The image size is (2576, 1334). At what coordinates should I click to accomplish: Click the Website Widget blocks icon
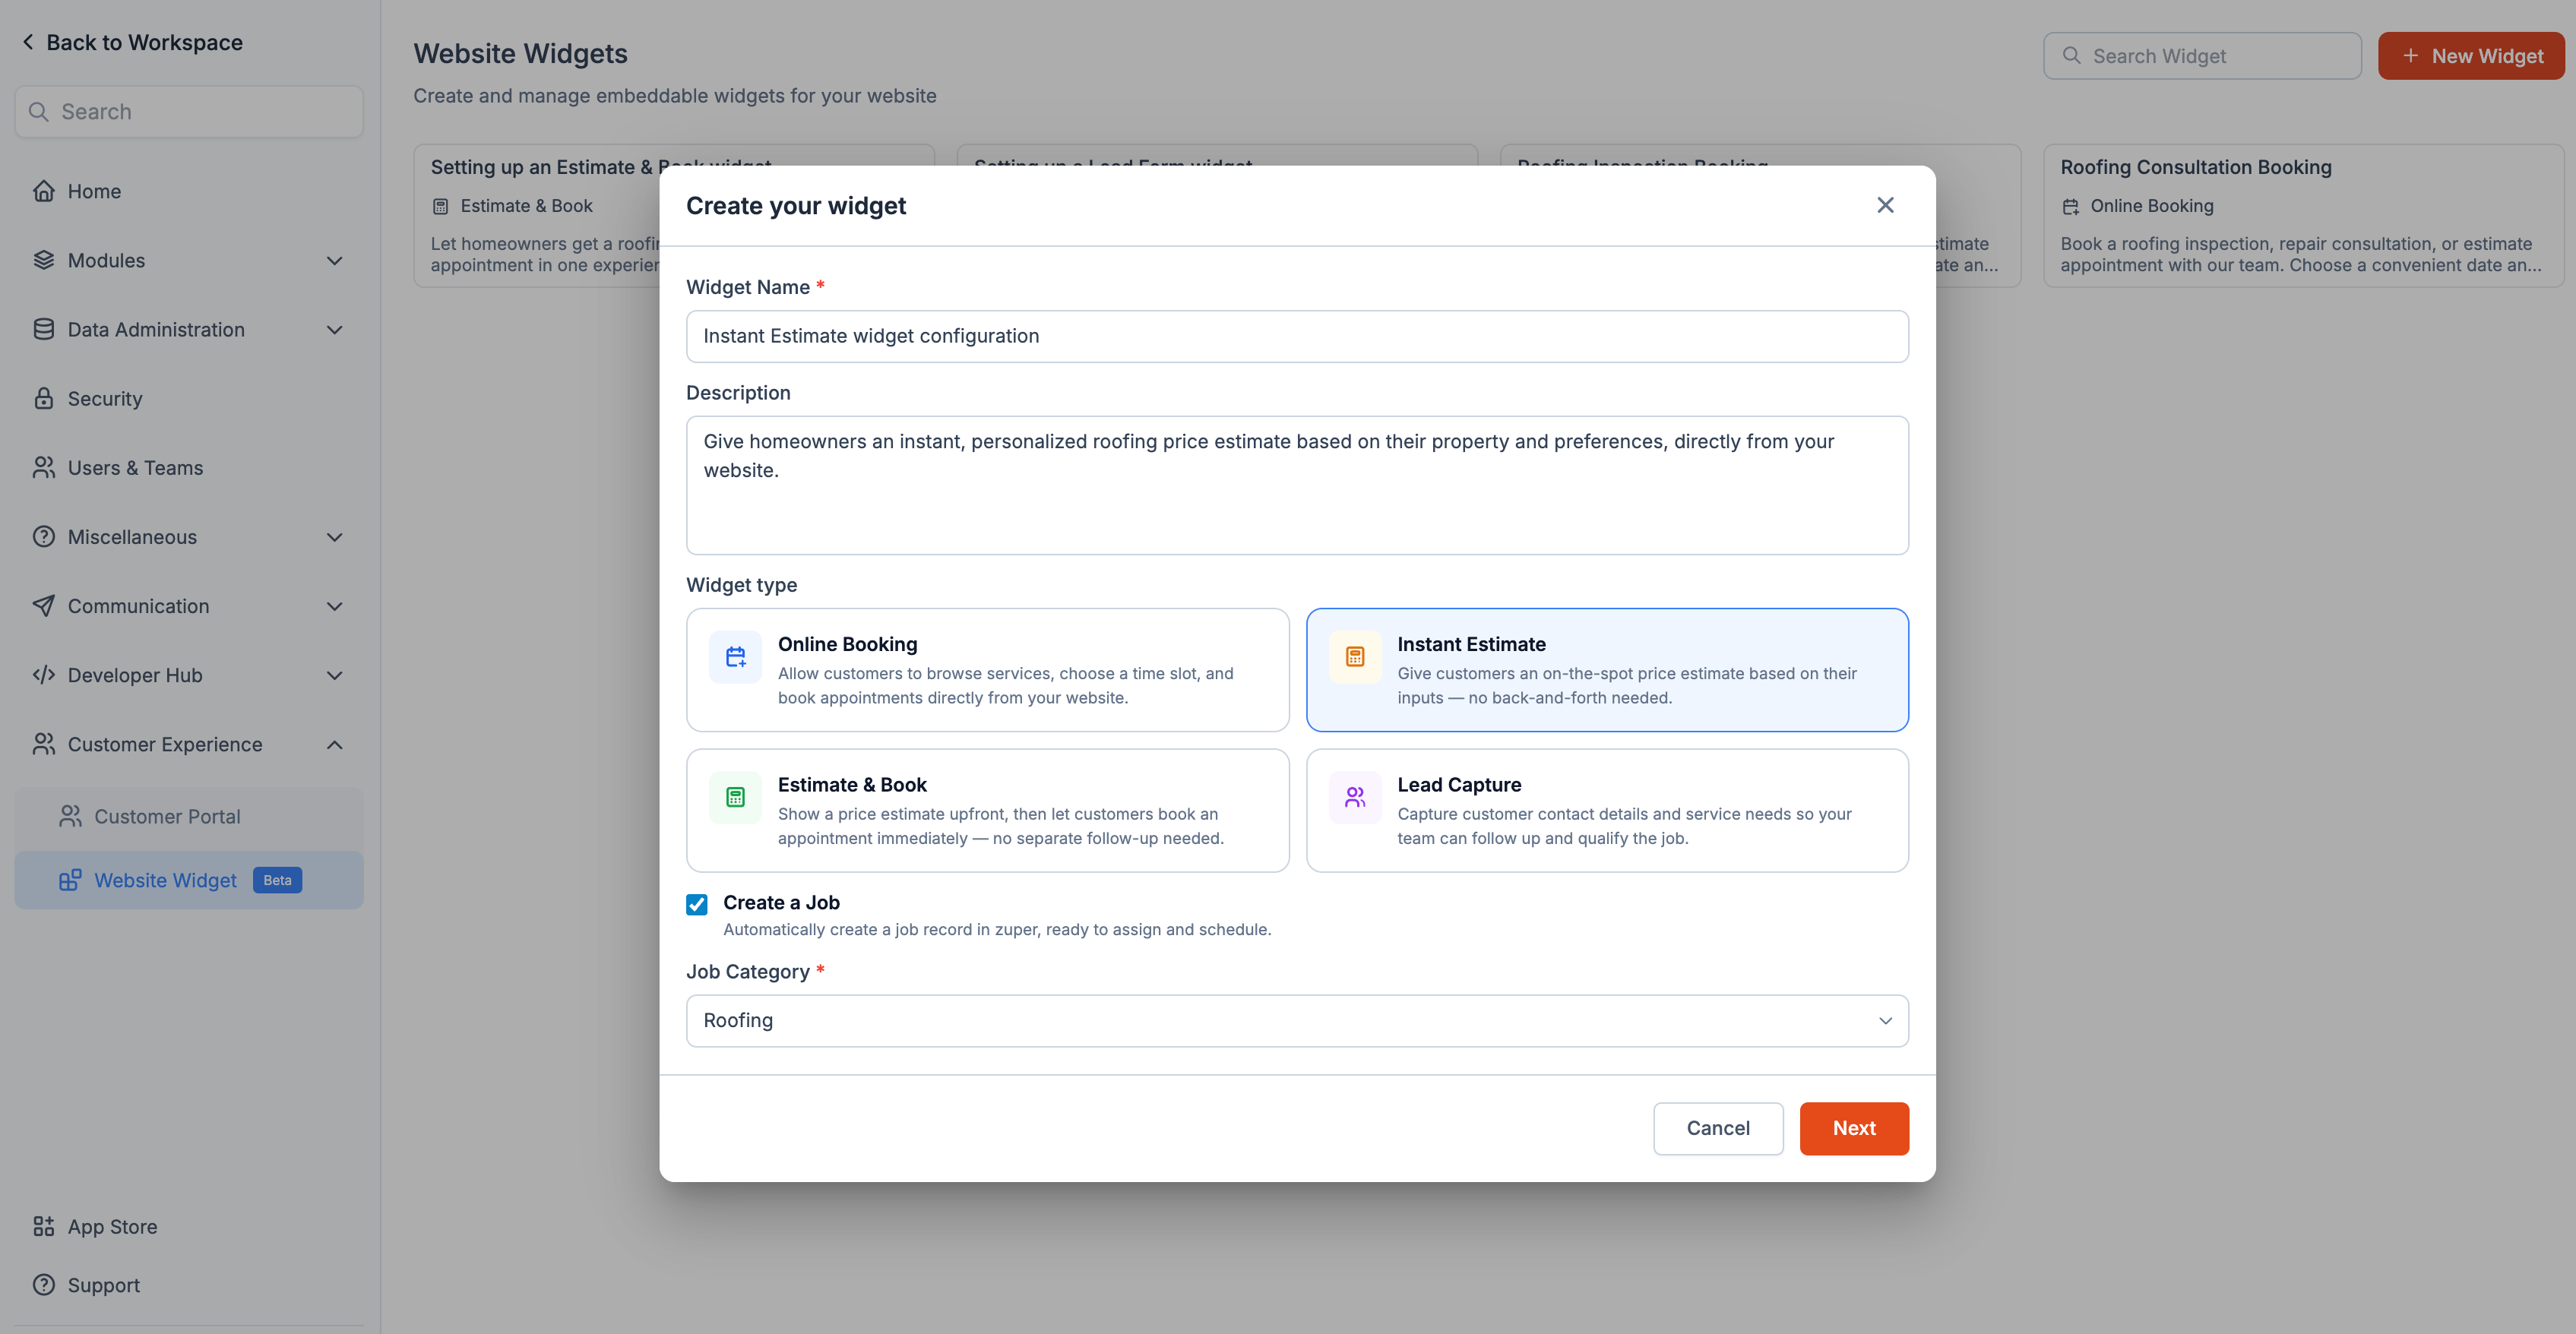tap(70, 880)
